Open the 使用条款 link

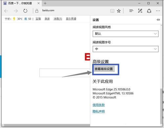pyautogui.click(x=99, y=105)
